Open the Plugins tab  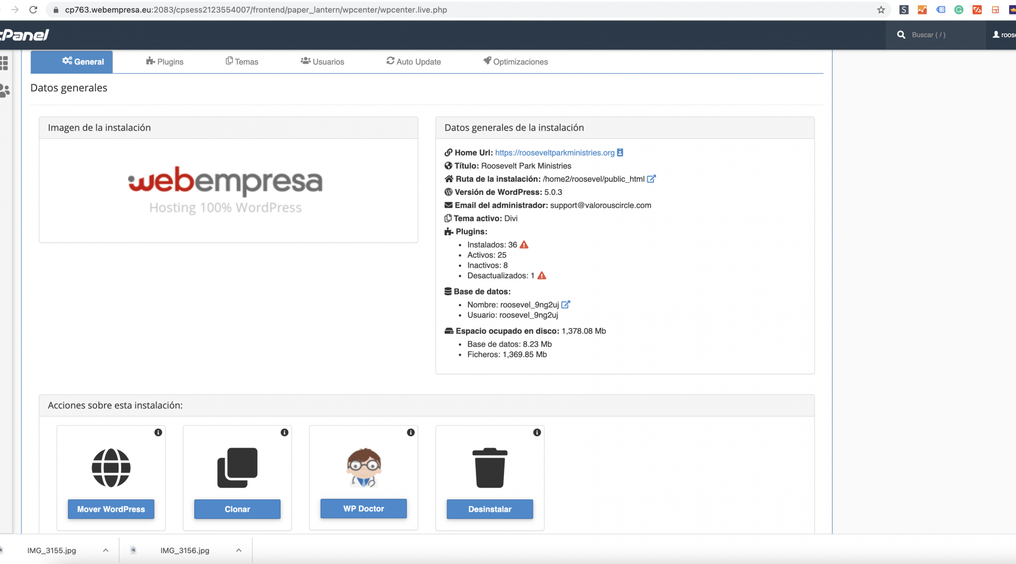tap(165, 62)
